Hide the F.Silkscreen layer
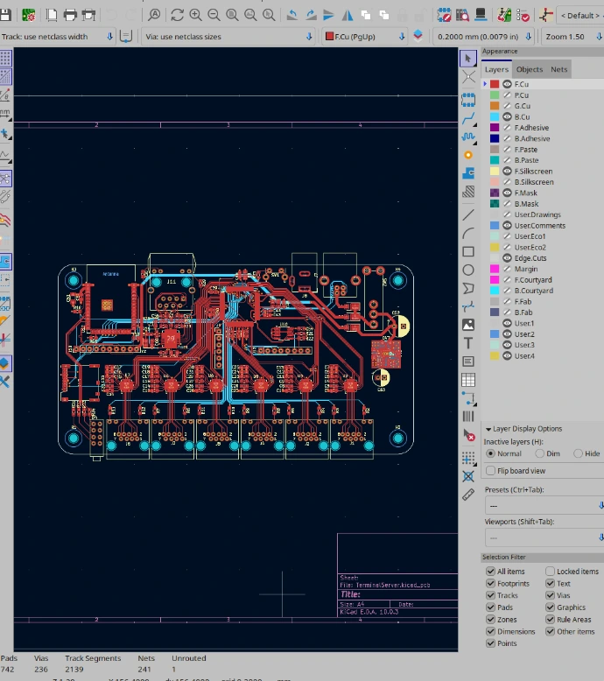 [507, 171]
